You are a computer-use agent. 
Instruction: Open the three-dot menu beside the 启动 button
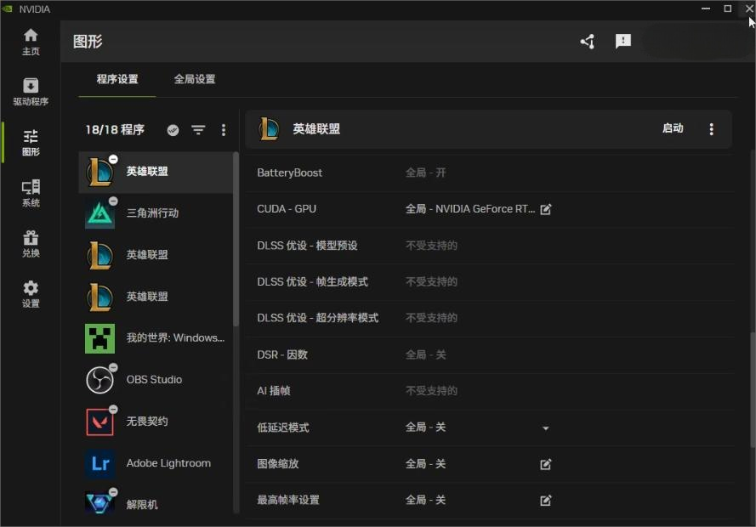712,129
